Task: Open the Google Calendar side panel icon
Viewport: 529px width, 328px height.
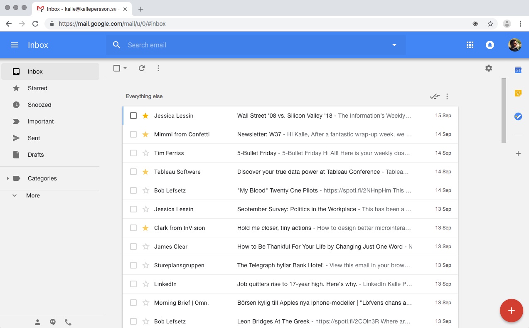Action: click(x=518, y=70)
